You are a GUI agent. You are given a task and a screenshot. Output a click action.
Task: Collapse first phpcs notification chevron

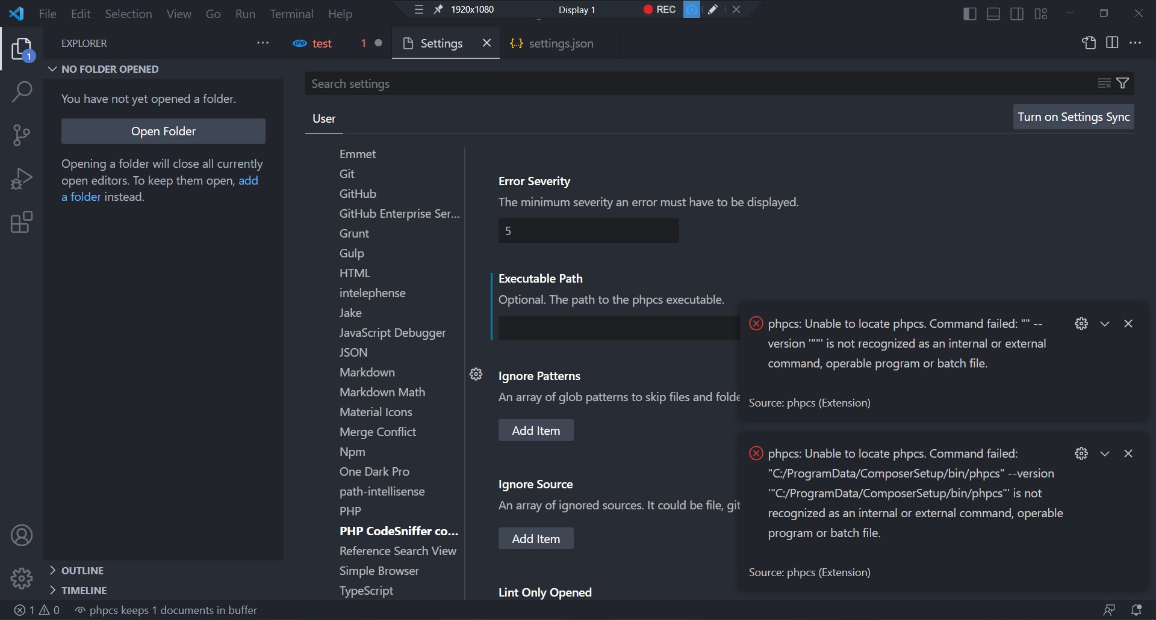[x=1105, y=324]
